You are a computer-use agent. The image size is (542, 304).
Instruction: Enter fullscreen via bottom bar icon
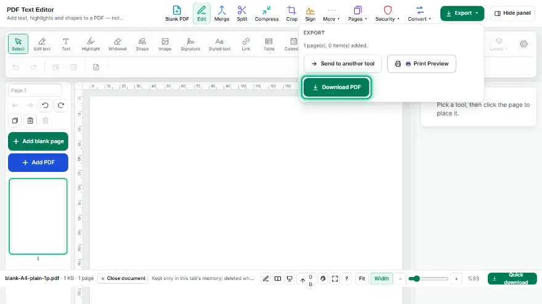334,278
